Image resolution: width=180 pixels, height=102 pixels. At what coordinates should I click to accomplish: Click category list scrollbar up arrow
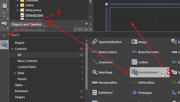coord(86,41)
